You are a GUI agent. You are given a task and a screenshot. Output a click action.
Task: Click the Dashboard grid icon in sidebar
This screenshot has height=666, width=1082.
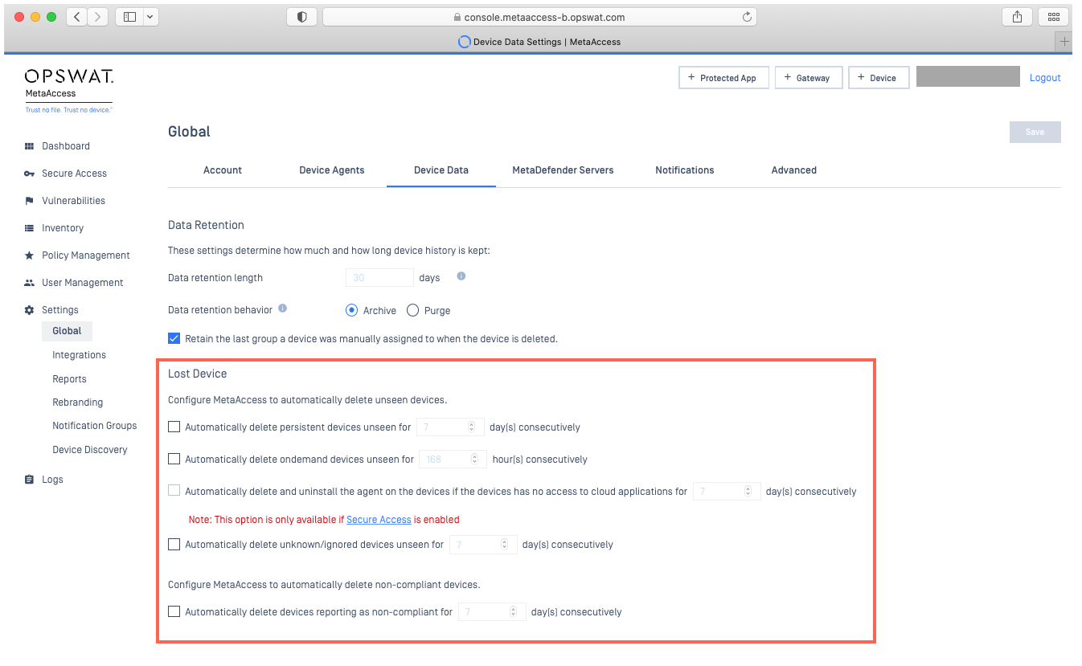coord(29,146)
